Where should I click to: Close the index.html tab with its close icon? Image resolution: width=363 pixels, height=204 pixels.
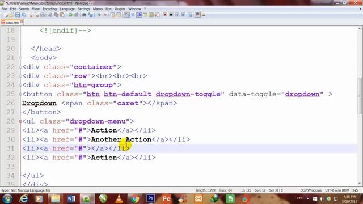[x=22, y=22]
